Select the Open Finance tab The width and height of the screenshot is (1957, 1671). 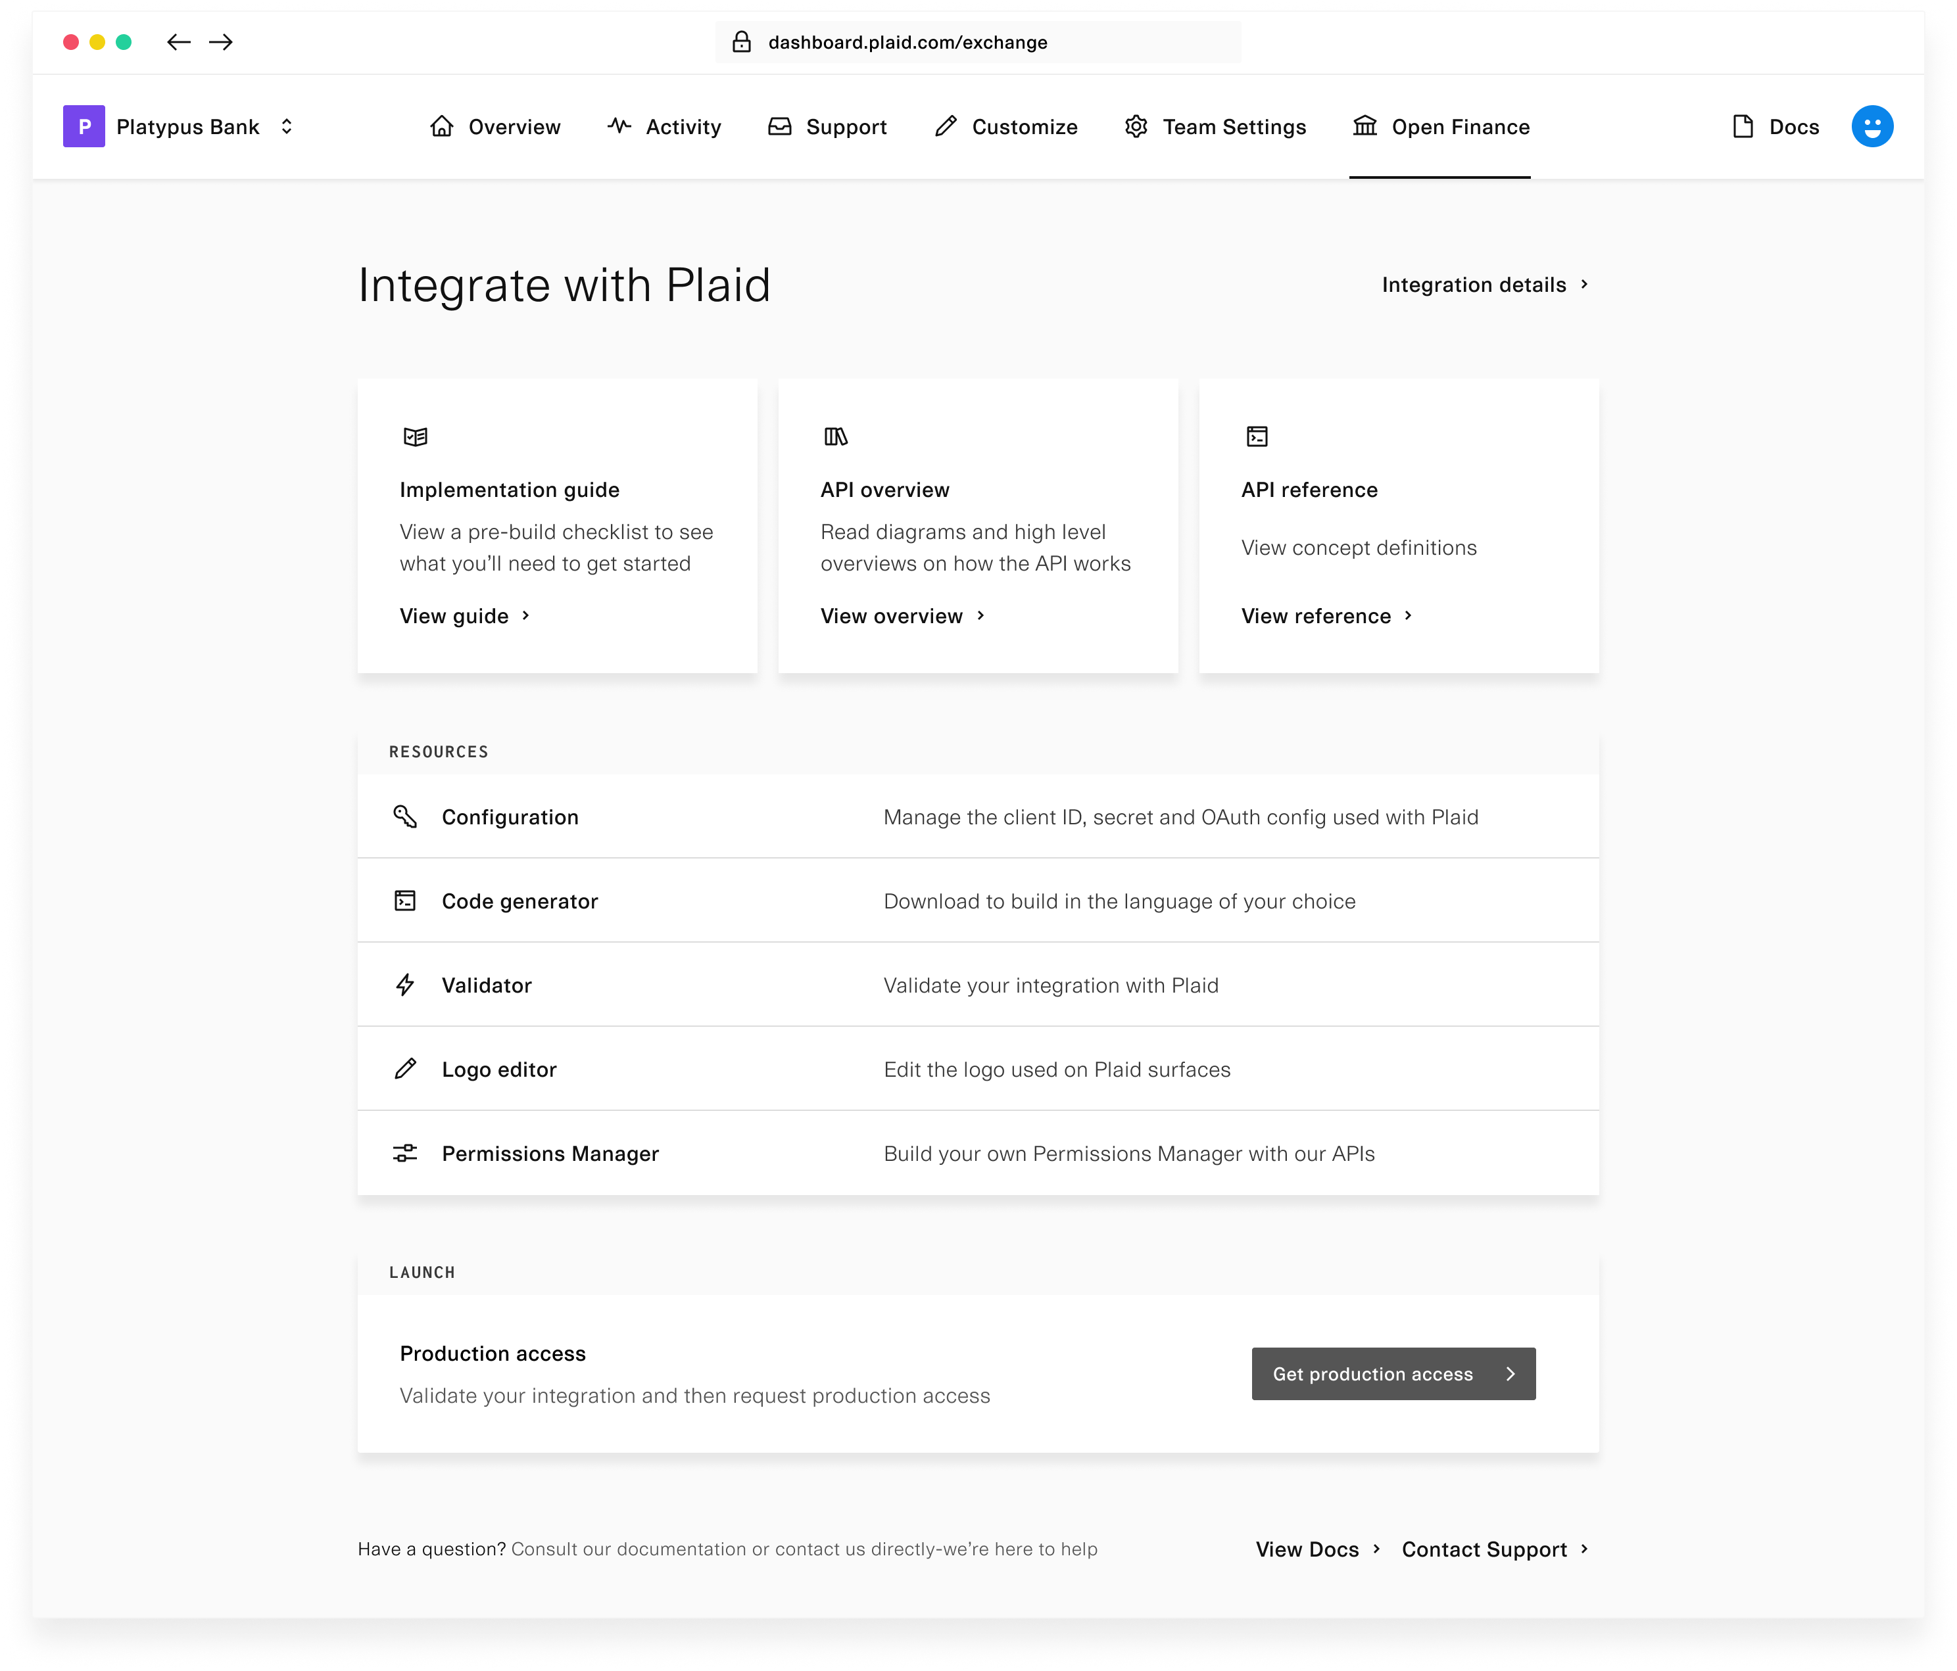point(1441,126)
